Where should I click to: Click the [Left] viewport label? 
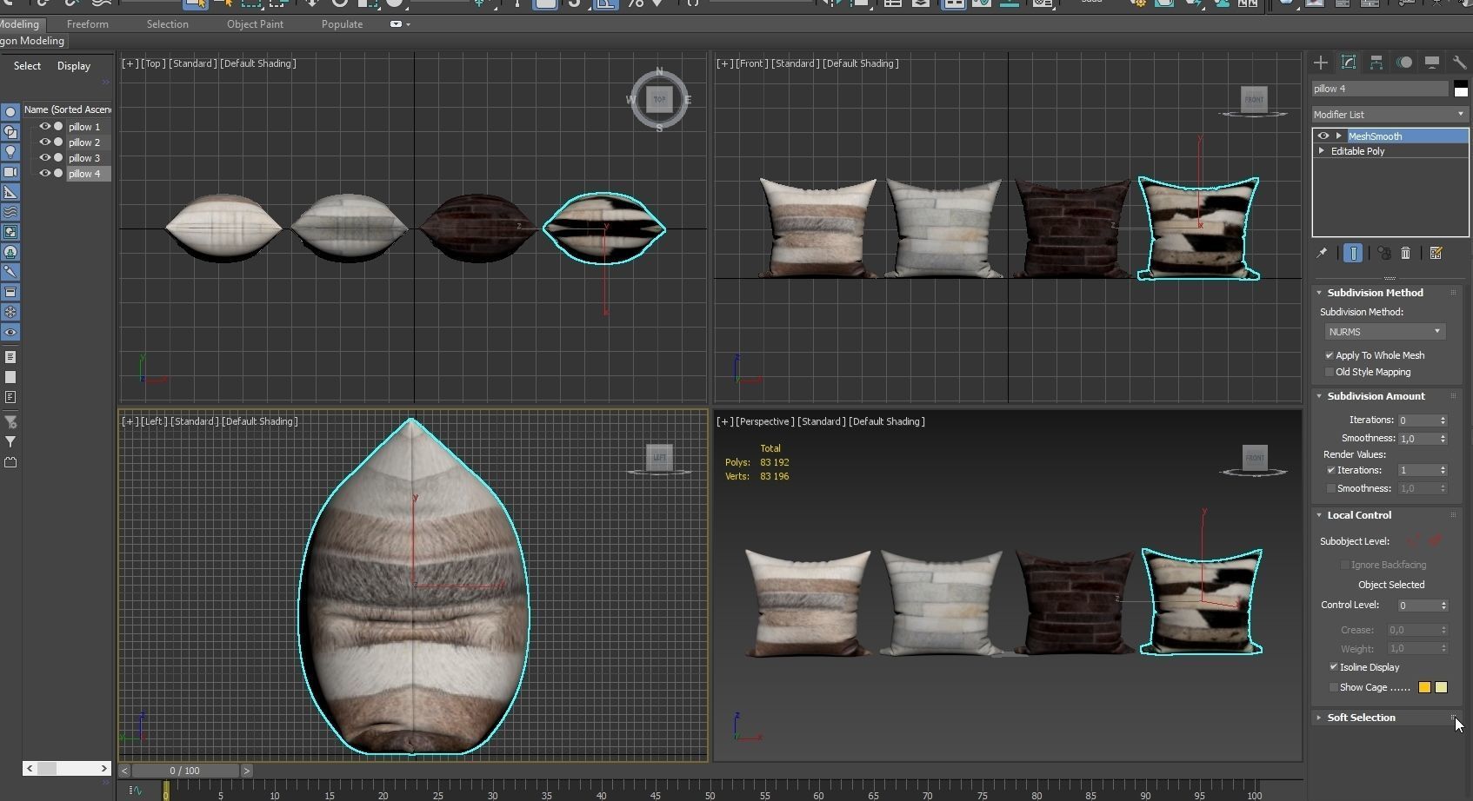click(x=153, y=421)
